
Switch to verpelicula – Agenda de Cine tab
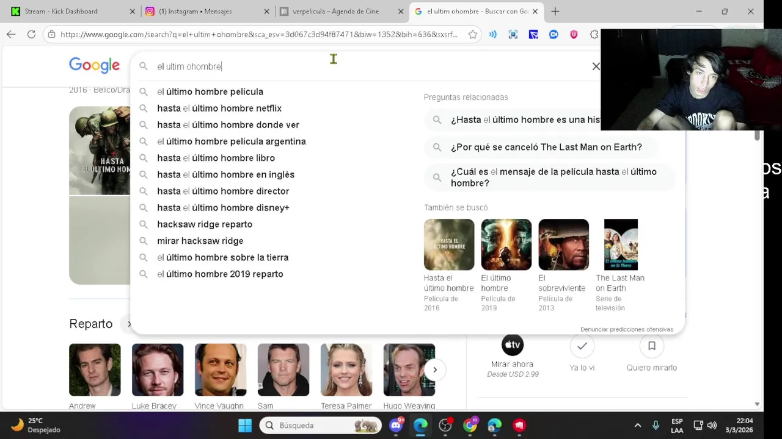335,12
